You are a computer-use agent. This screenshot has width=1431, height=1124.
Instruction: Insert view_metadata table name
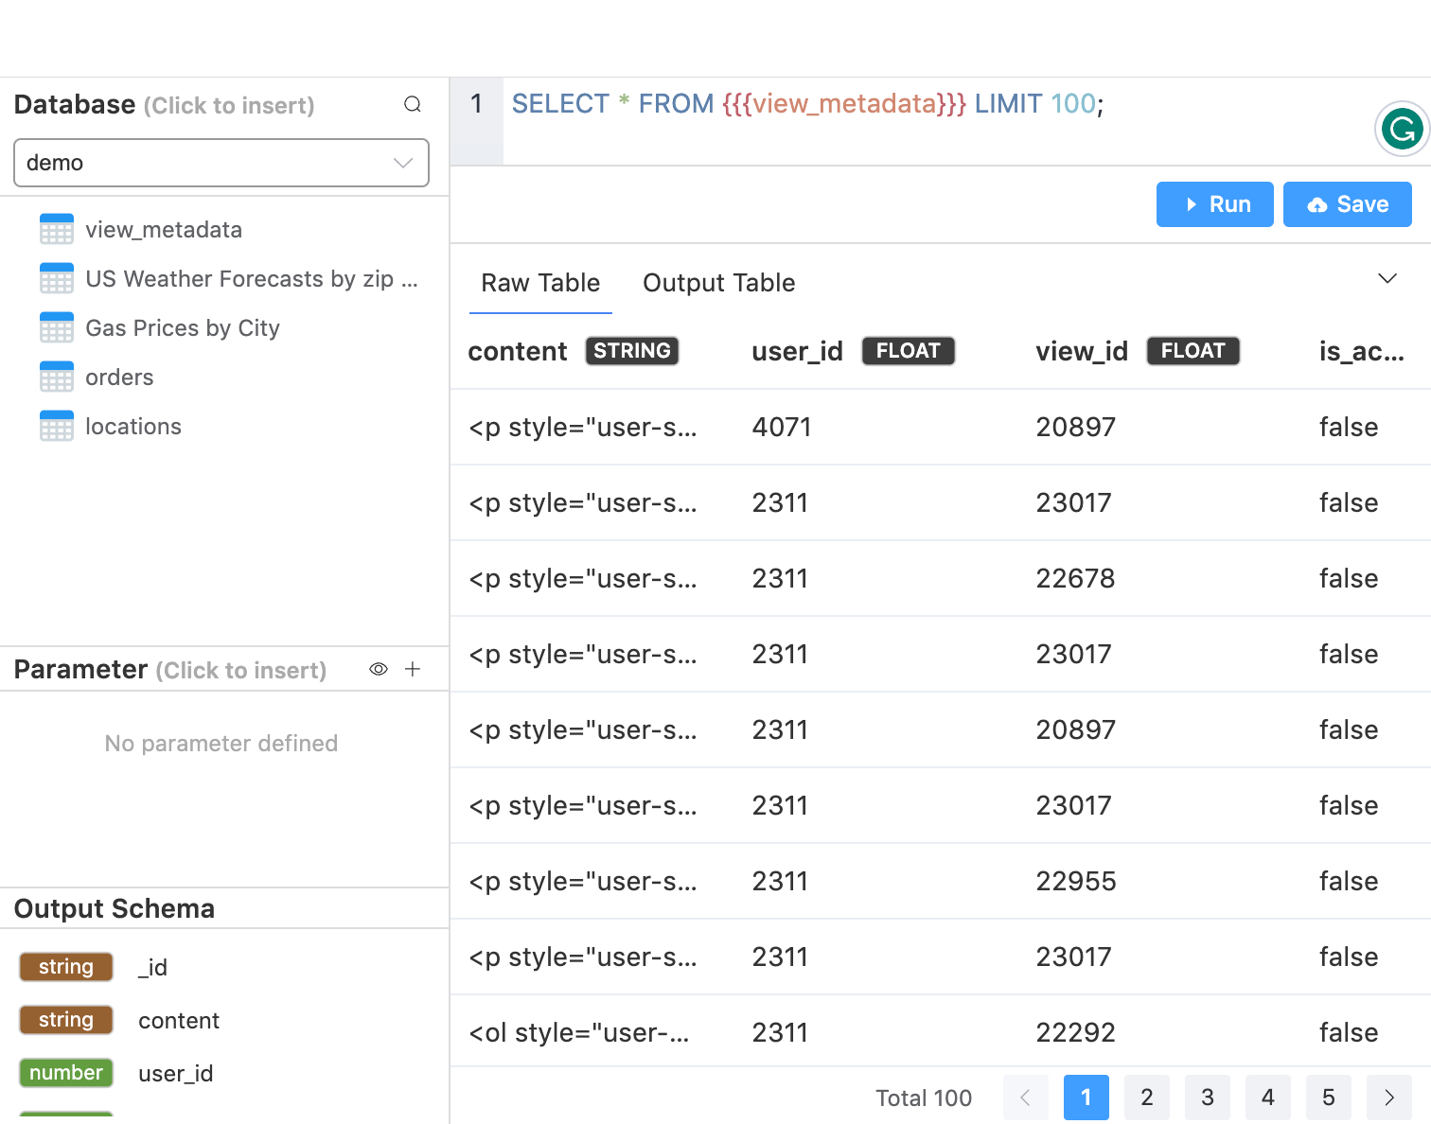(164, 230)
